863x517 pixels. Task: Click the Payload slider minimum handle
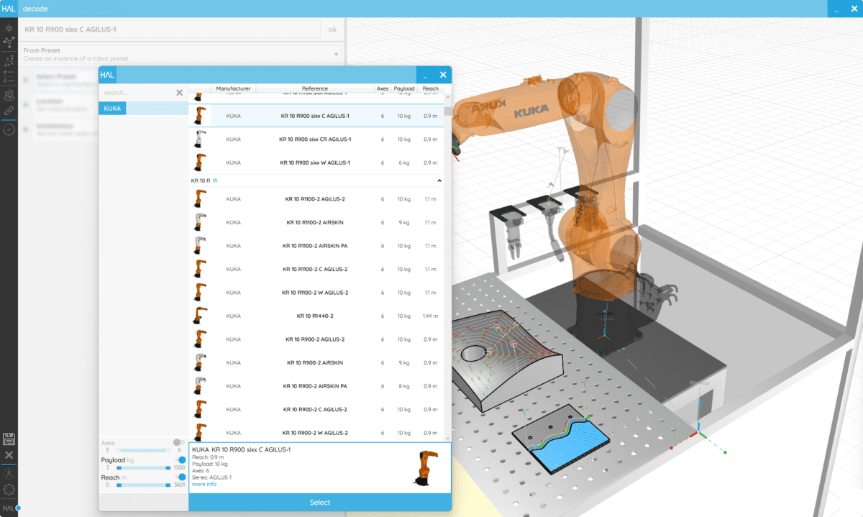click(119, 468)
